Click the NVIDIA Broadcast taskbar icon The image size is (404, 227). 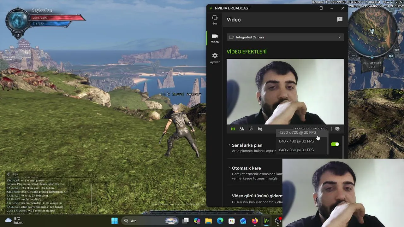coord(266,221)
